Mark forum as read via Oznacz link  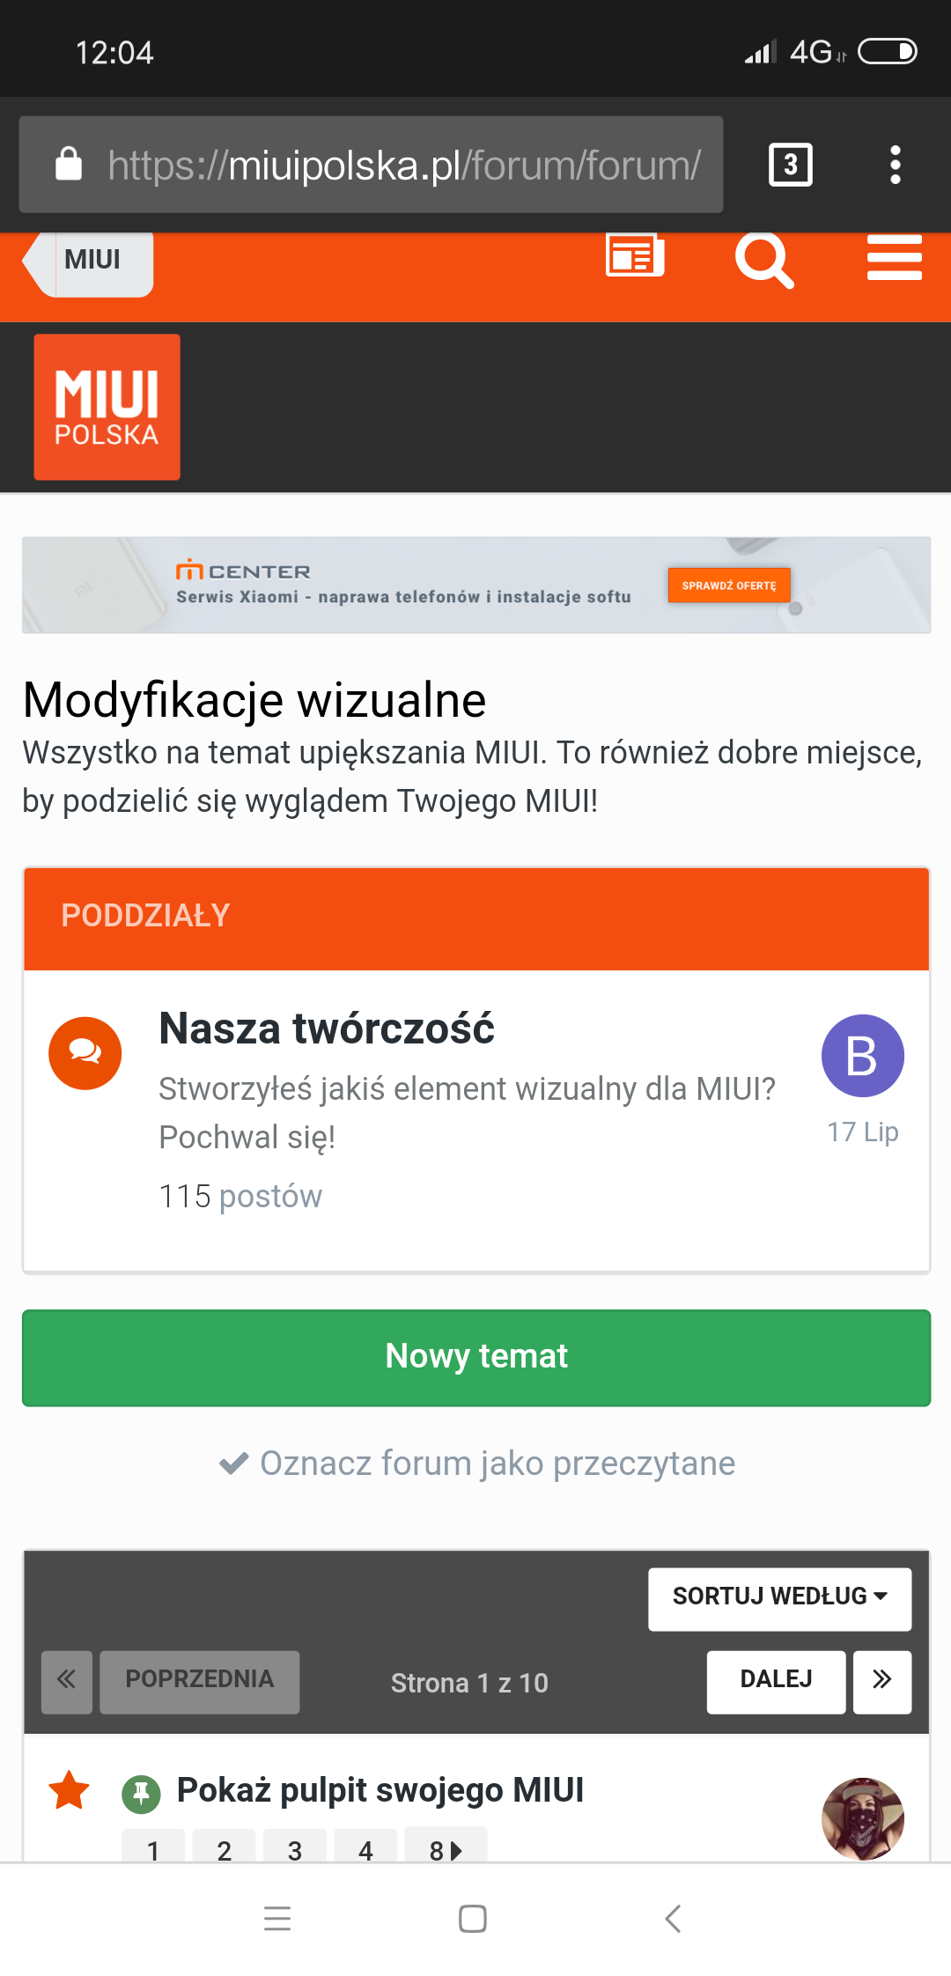477,1464
